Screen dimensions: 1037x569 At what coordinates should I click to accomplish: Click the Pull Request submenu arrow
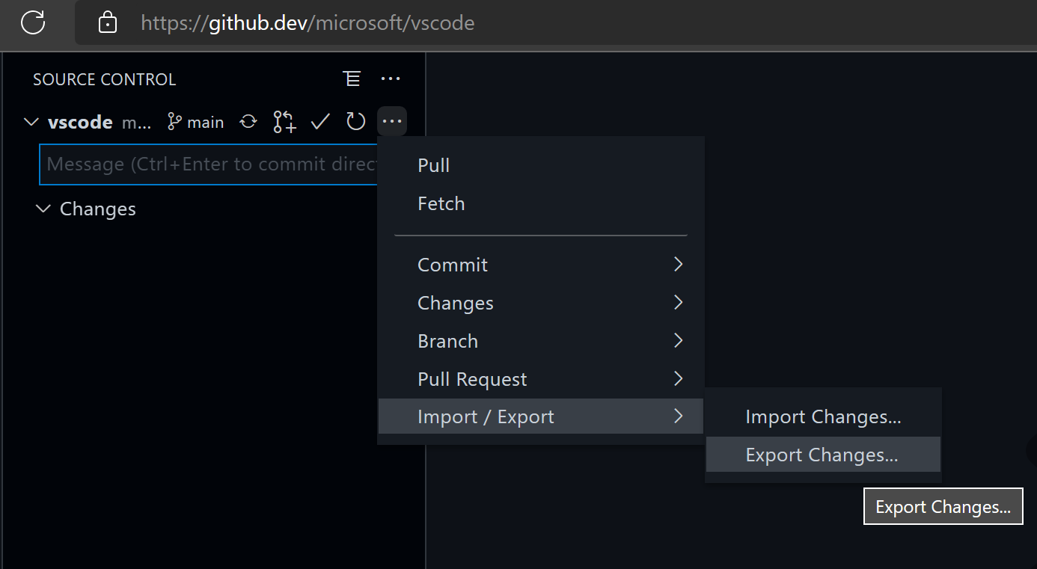click(678, 378)
